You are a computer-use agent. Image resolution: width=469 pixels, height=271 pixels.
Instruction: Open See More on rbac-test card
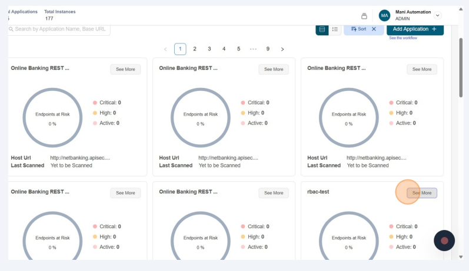click(x=422, y=193)
